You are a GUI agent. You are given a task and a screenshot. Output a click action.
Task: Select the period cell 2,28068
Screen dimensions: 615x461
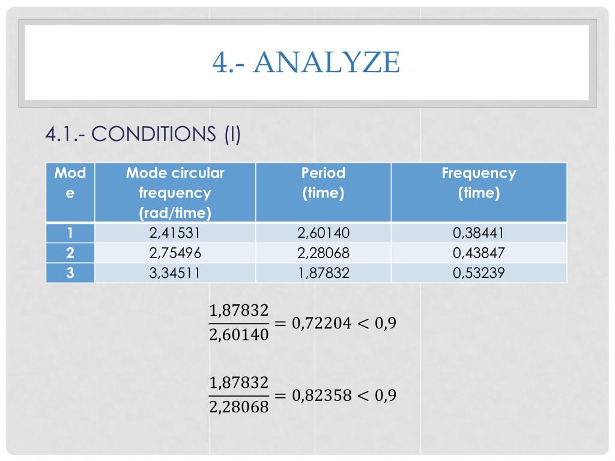(323, 253)
